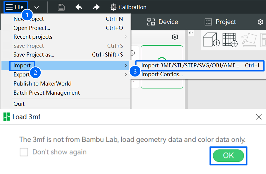Click the redo arrow icon
Viewport: 266px width, 174px height.
click(96, 7)
